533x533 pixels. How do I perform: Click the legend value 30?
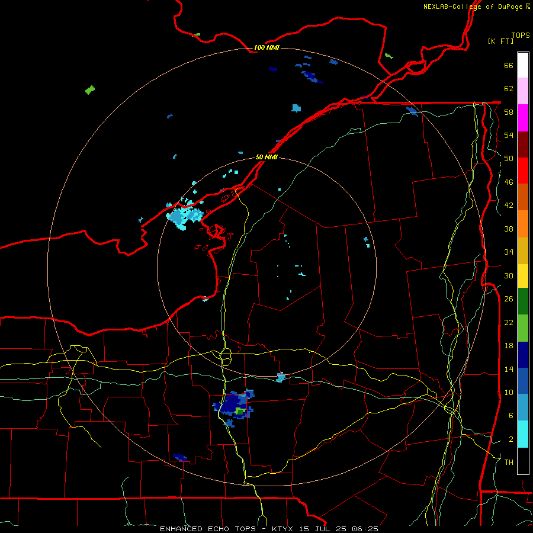509,275
